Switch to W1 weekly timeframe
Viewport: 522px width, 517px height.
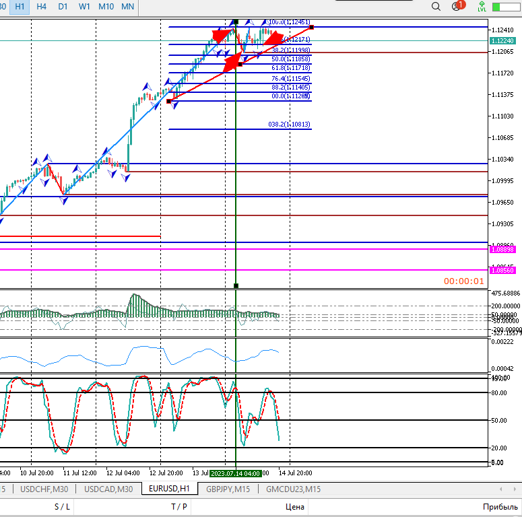tap(84, 6)
